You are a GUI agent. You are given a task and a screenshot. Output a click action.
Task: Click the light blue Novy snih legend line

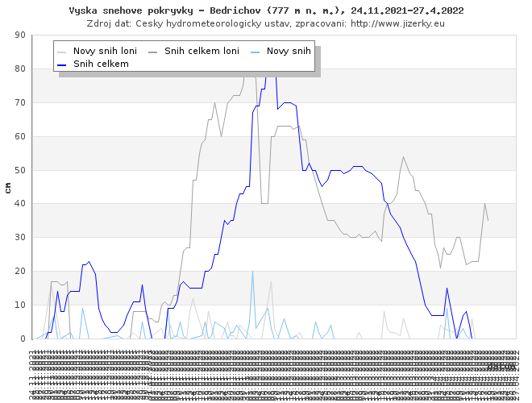point(256,51)
